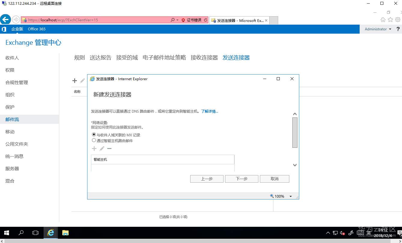Screen dimensions: 402x243
Task: Click the search magnifier in address bar
Action: [173, 20]
